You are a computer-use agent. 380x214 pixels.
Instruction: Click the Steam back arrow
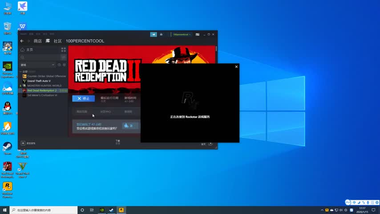tap(22, 41)
